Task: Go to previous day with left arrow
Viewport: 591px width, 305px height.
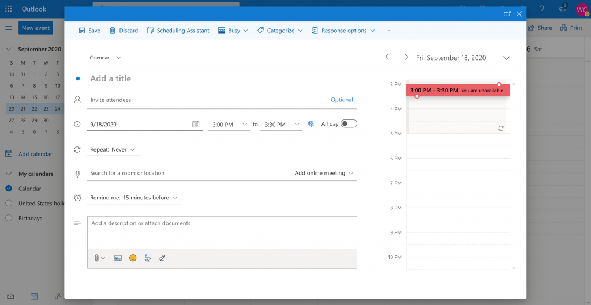Action: point(388,57)
